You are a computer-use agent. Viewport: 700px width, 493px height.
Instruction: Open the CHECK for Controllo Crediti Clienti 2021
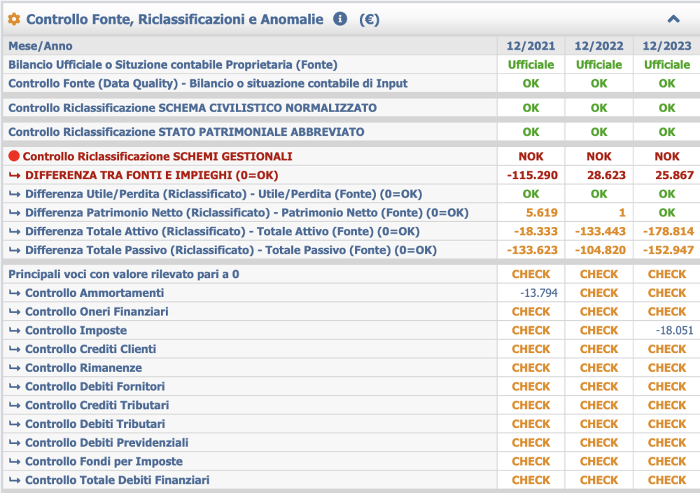[x=530, y=349]
